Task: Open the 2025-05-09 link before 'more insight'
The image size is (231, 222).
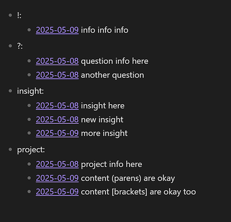Action: click(x=57, y=133)
